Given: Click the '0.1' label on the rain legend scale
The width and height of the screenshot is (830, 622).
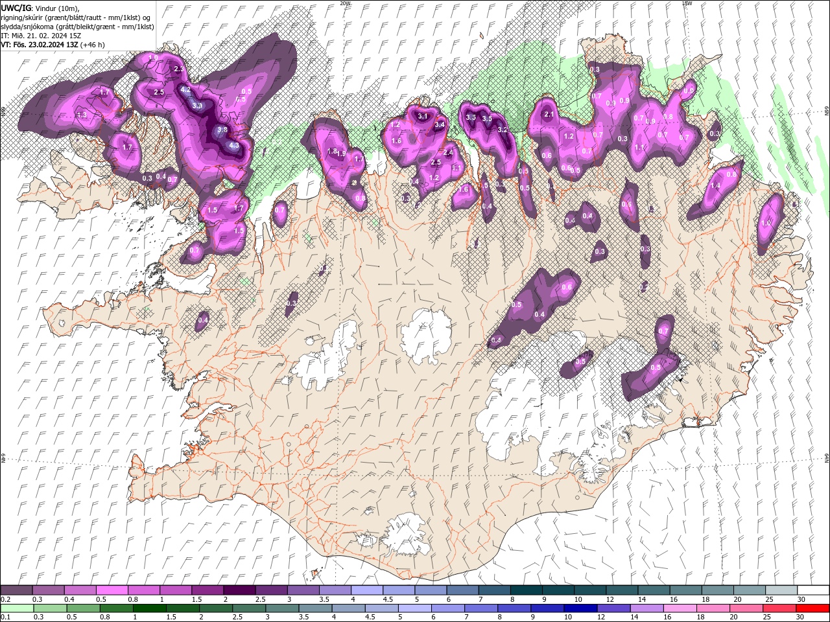Looking at the screenshot, I should (x=5, y=617).
